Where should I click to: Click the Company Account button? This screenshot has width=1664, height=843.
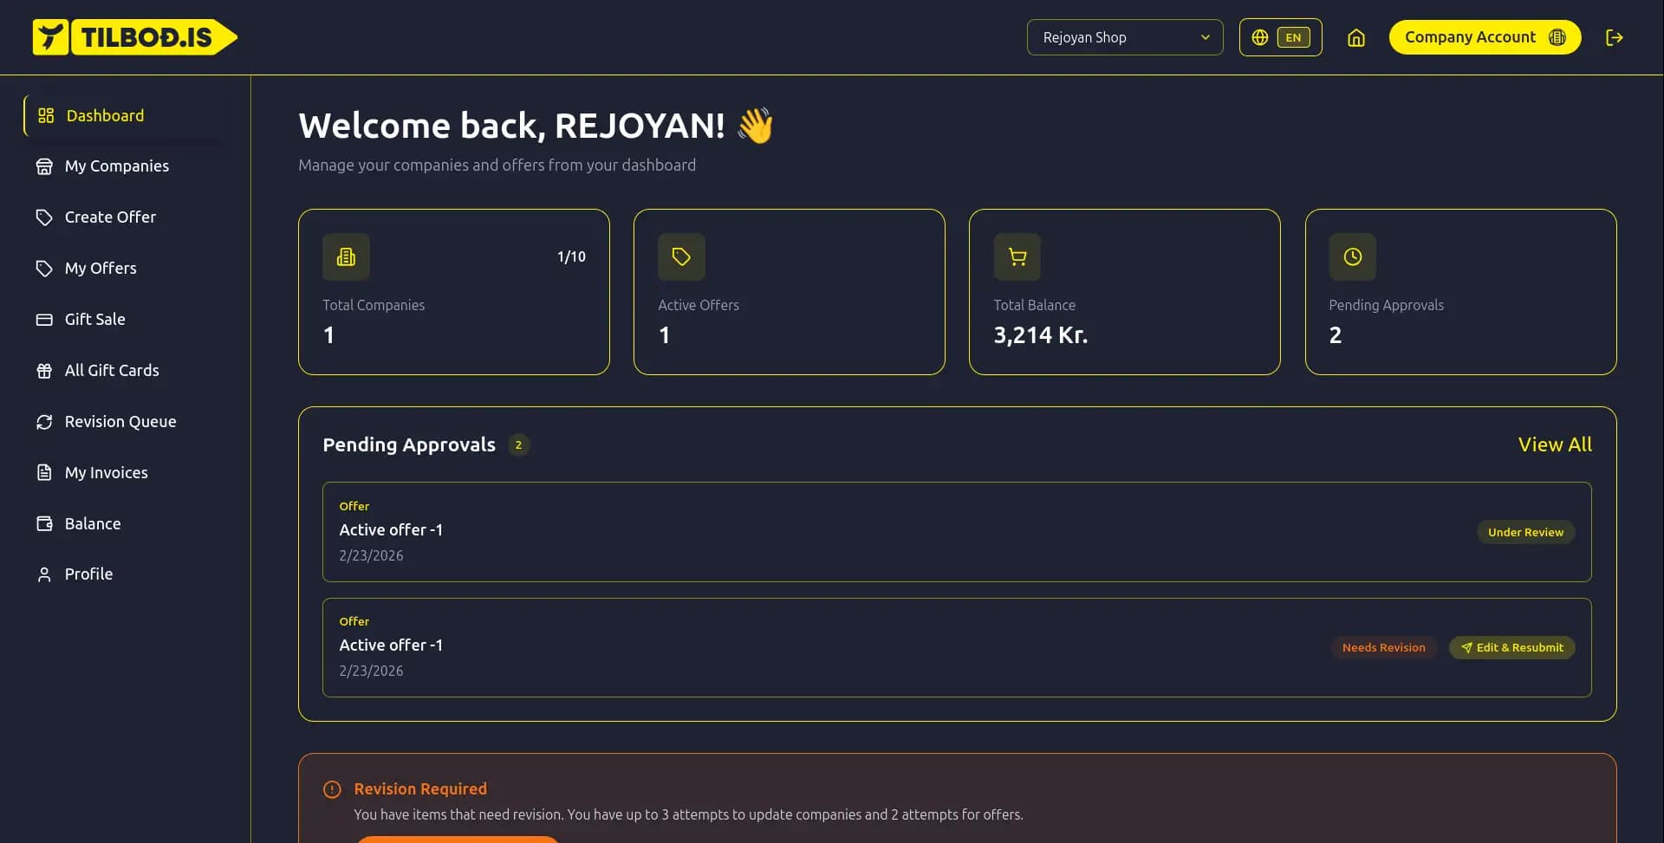coord(1485,37)
